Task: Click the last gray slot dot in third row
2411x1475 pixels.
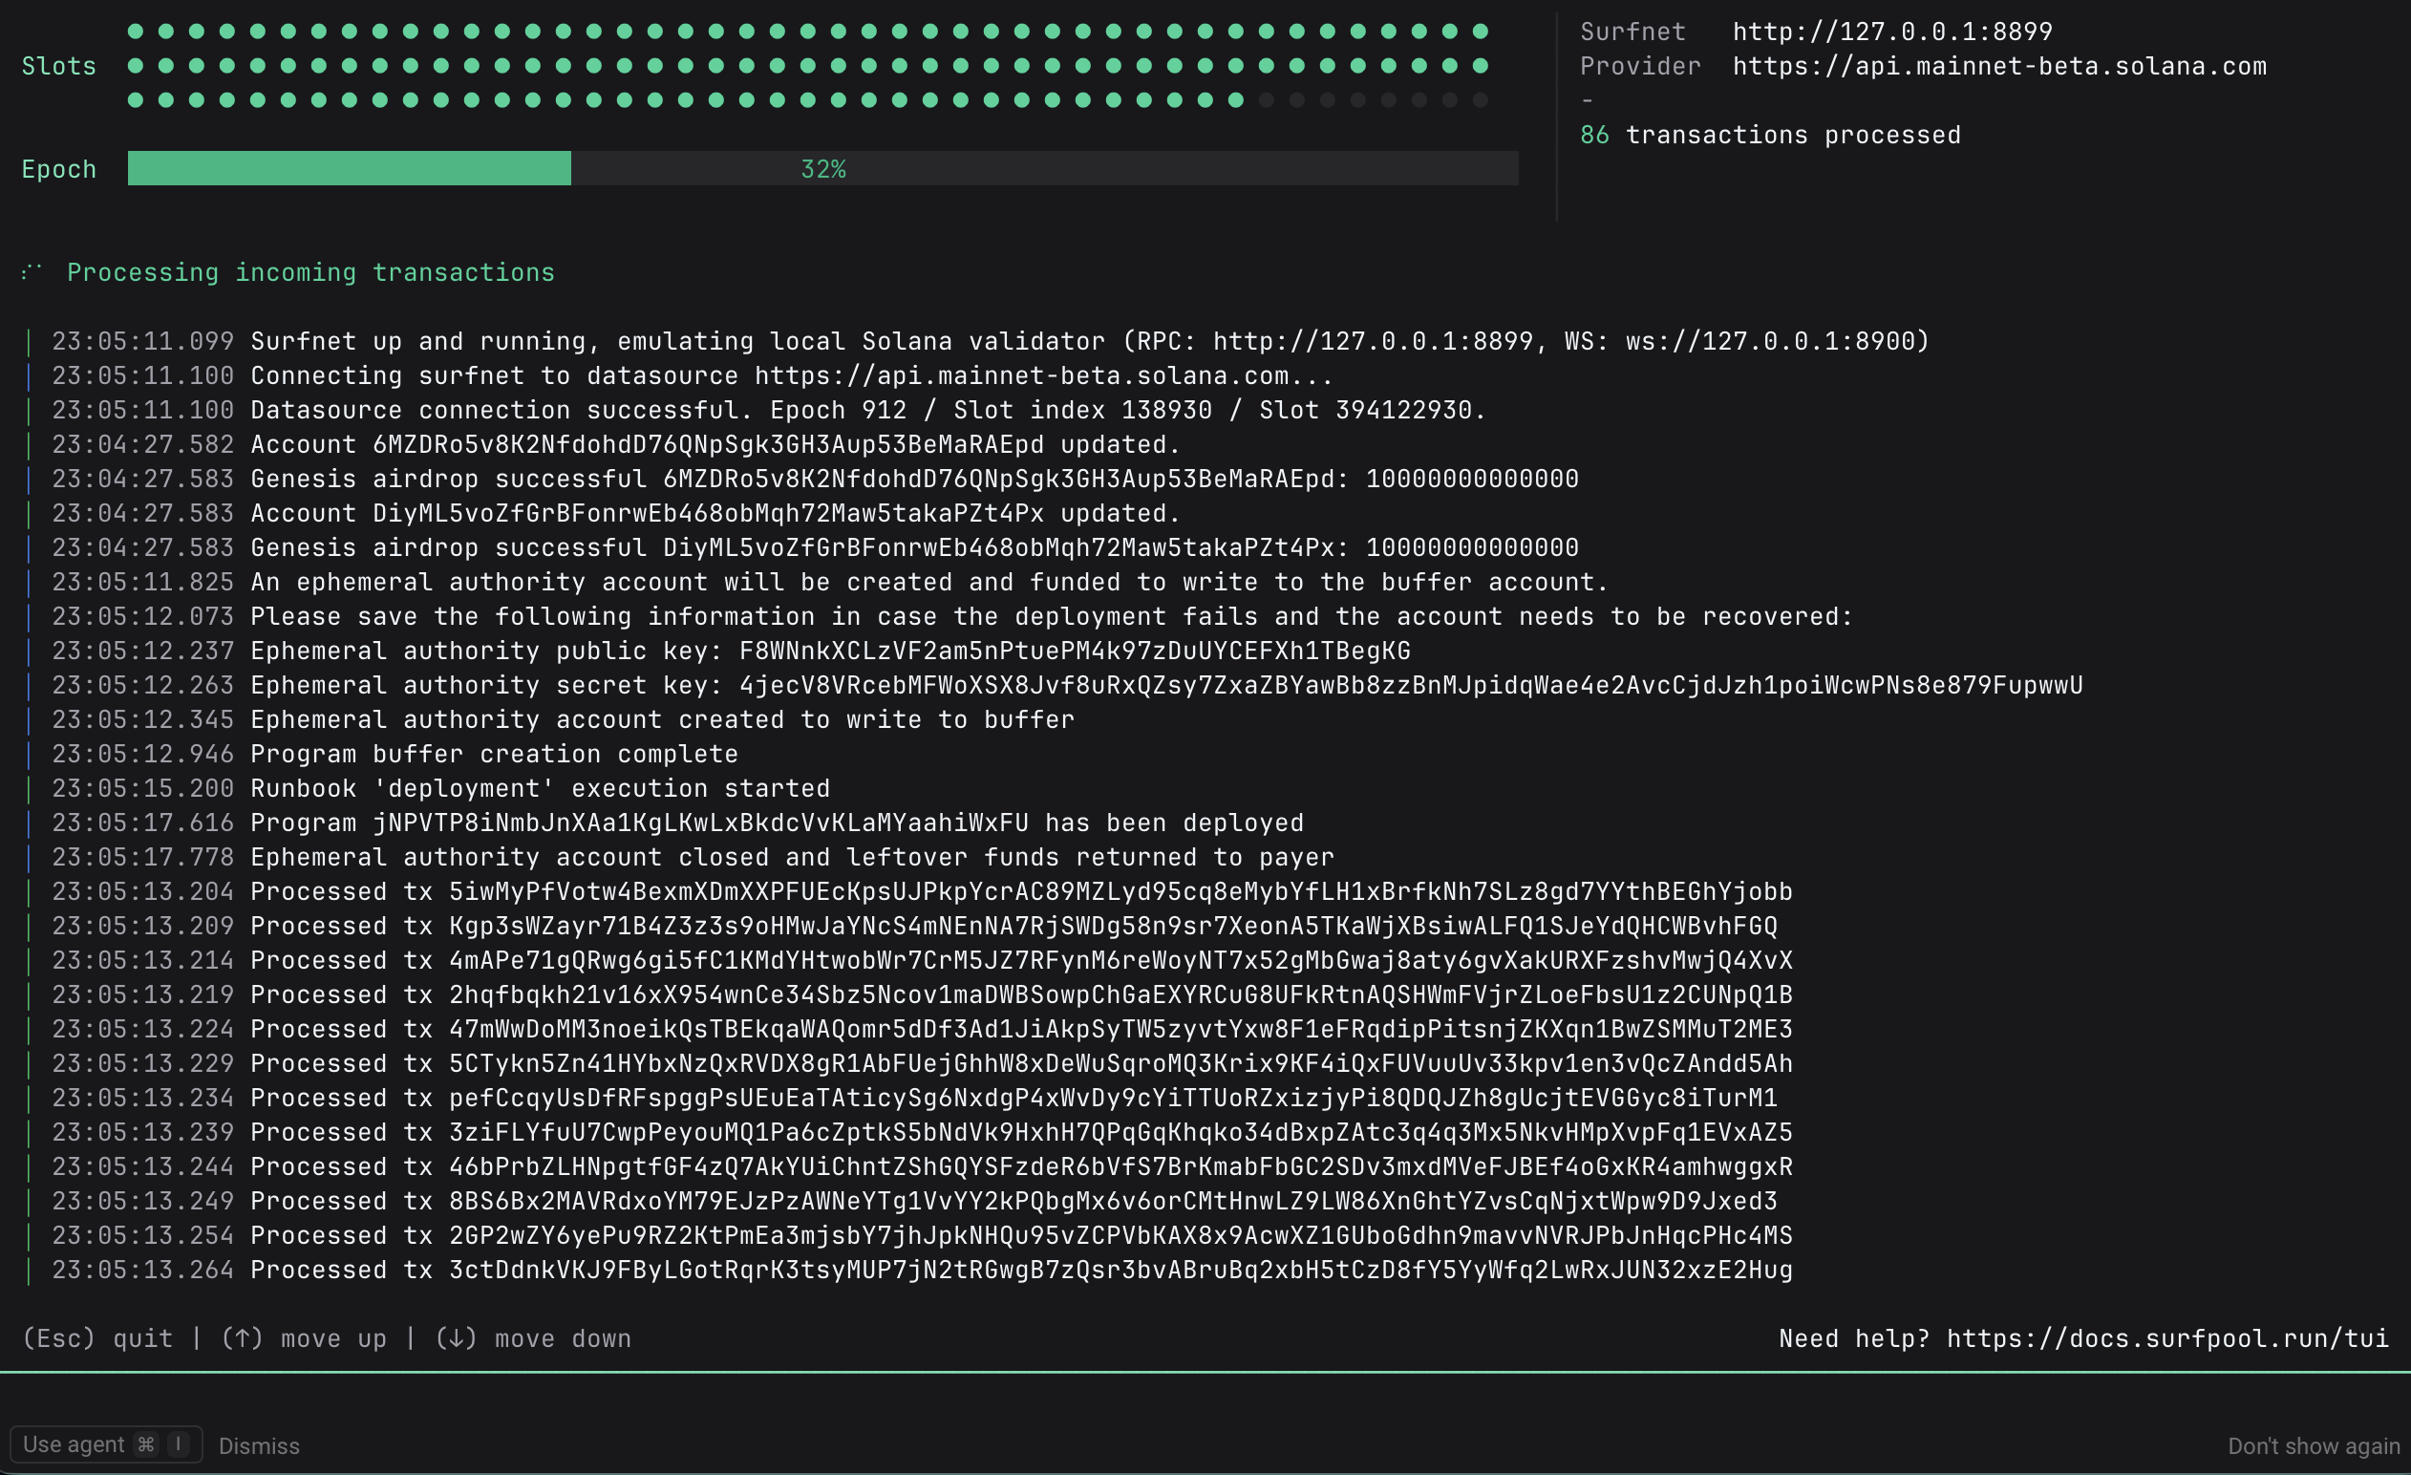Action: click(1480, 100)
